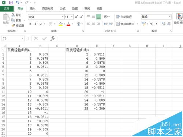183x137 pixels.
Task: Click the formula bar confirm checkmark
Action: click(44, 39)
